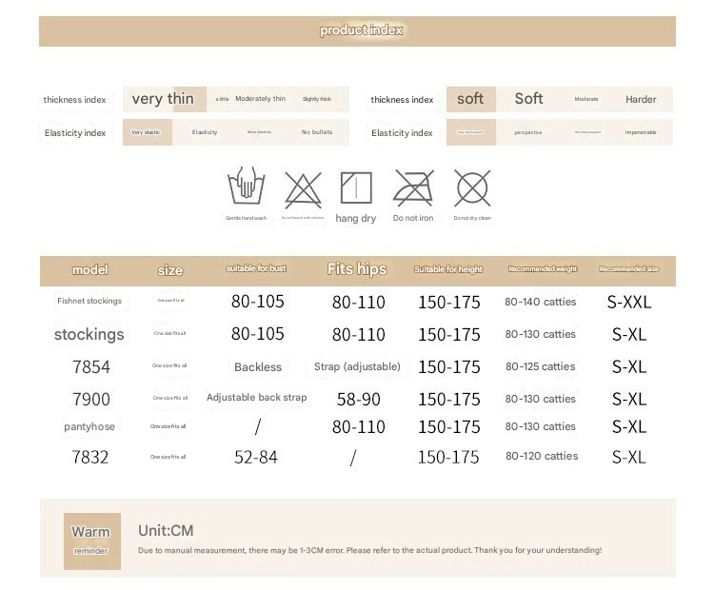This screenshot has width=714, height=590.
Task: Select the highlighted 'very thin' thickness option
Action: pyautogui.click(x=163, y=99)
